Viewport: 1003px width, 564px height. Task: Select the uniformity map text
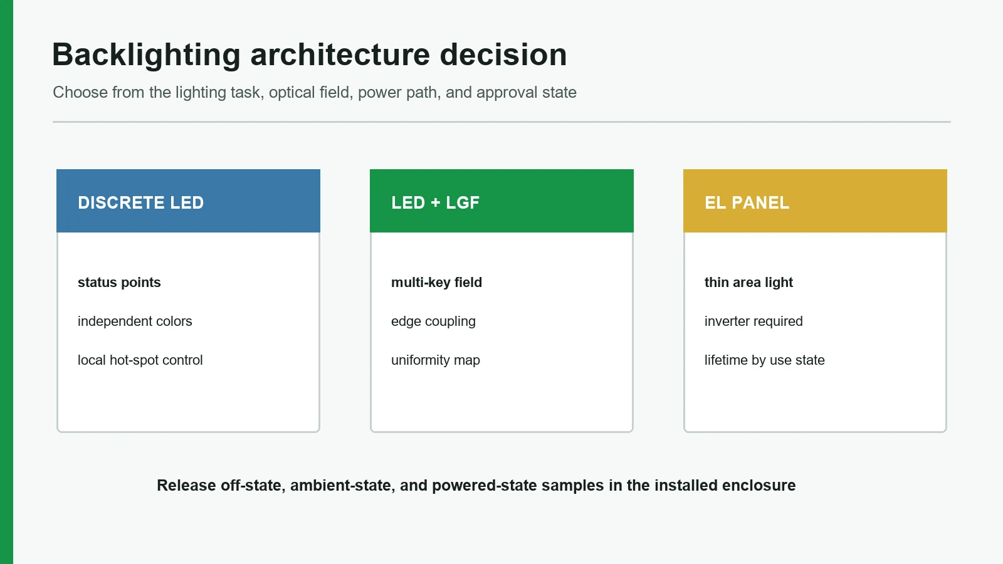436,360
